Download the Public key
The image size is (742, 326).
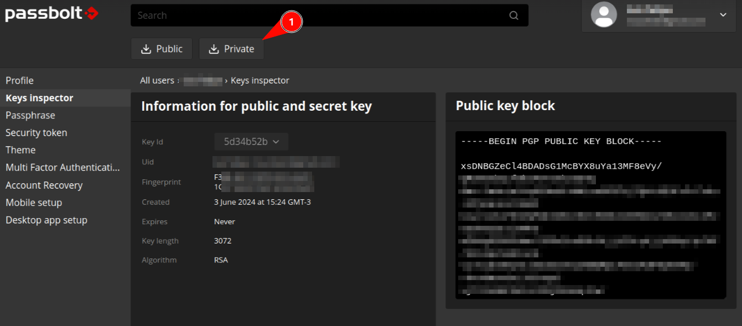click(162, 49)
